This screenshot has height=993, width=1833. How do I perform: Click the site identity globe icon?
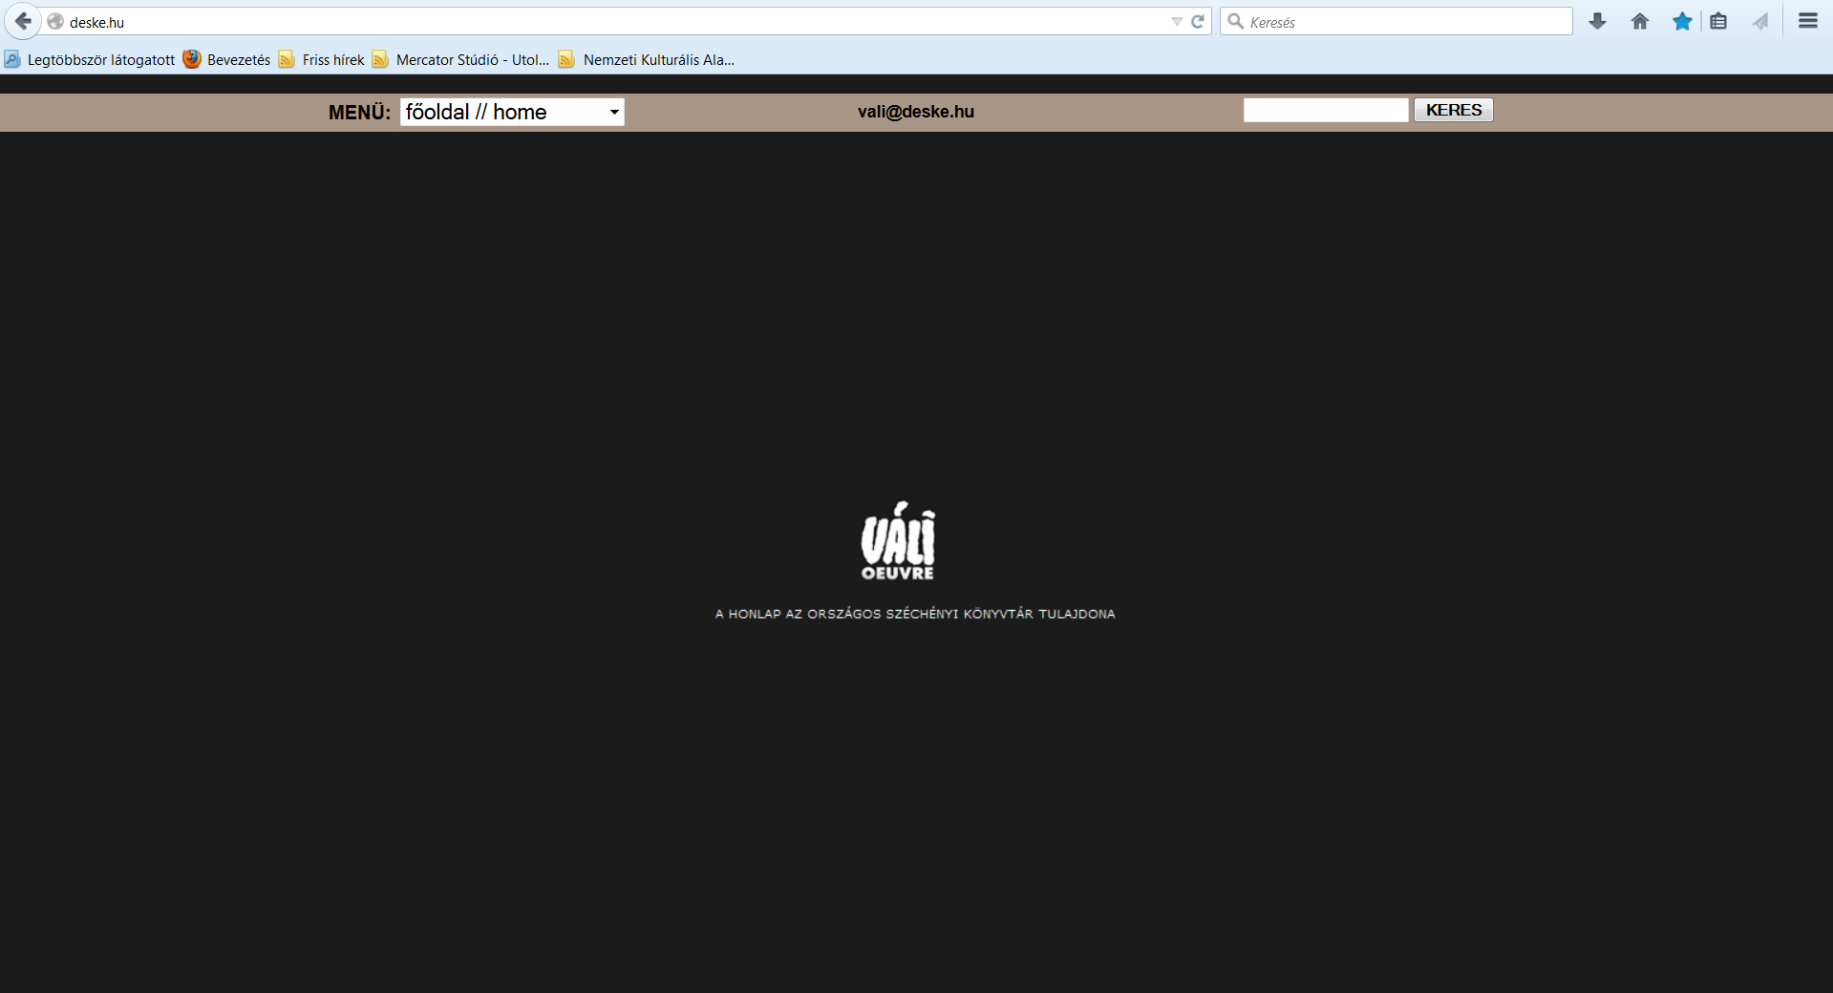[x=55, y=21]
